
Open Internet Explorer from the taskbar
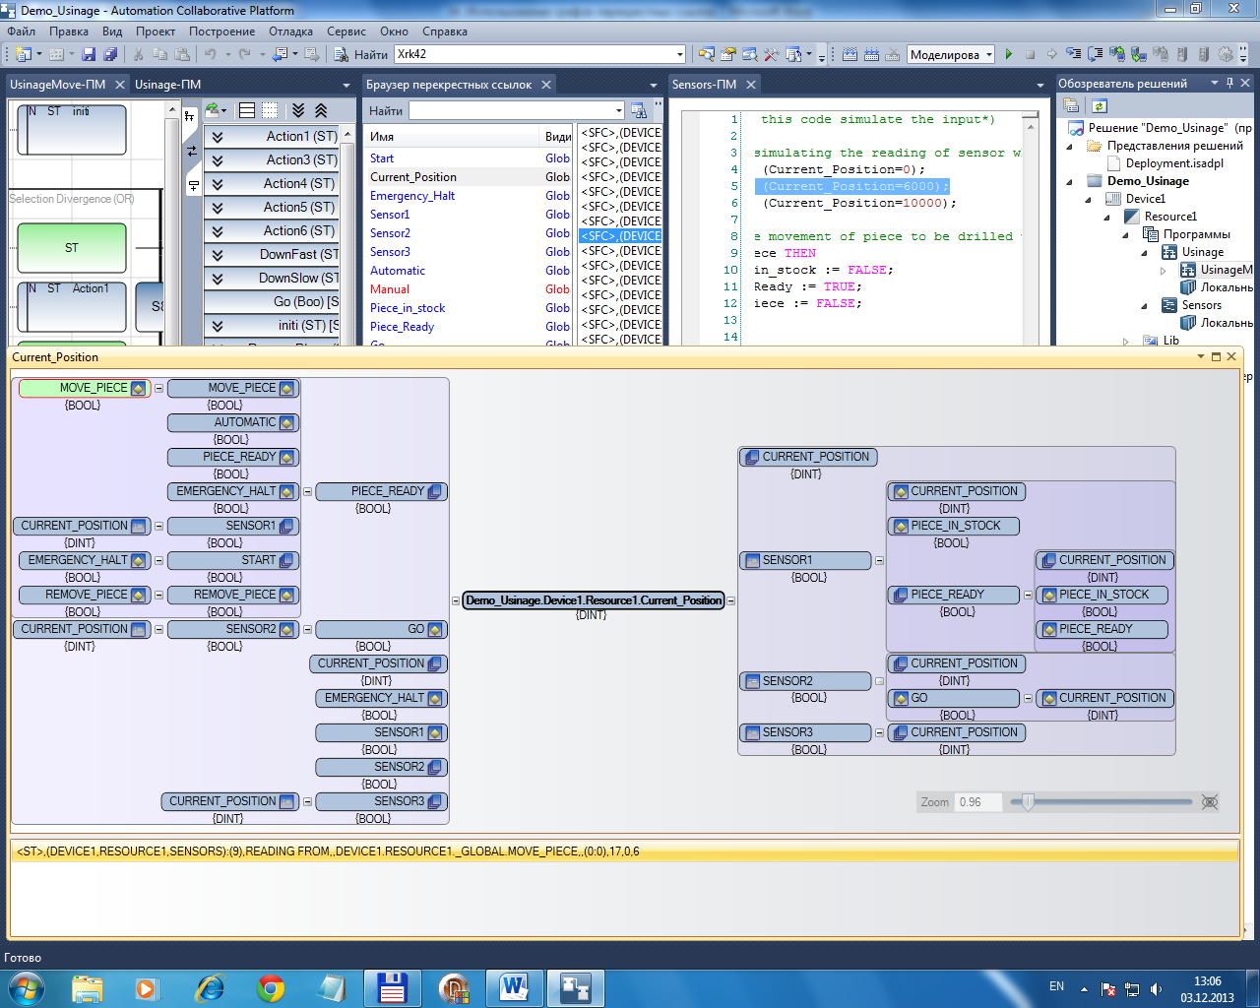click(x=210, y=987)
